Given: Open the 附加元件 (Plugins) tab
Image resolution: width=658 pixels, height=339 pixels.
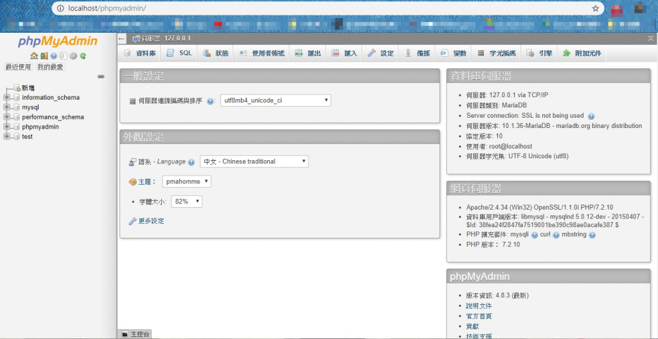Looking at the screenshot, I should (582, 53).
